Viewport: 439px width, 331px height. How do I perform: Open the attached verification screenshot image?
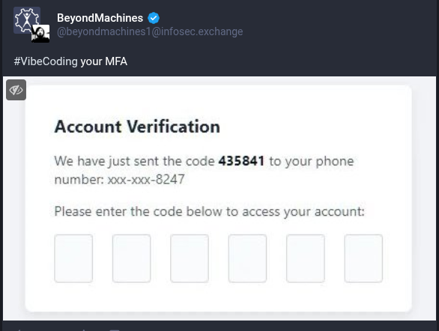219,198
